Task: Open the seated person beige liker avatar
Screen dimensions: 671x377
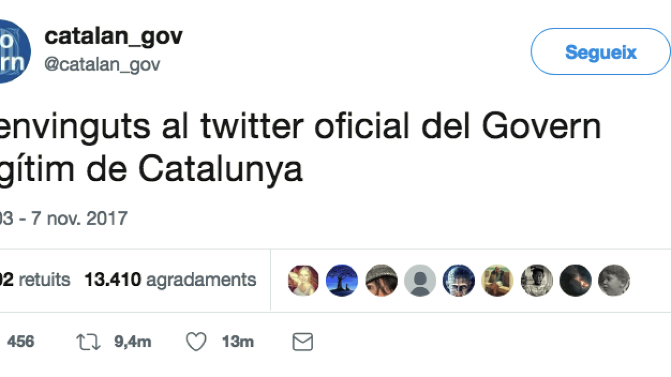Action: pos(498,280)
